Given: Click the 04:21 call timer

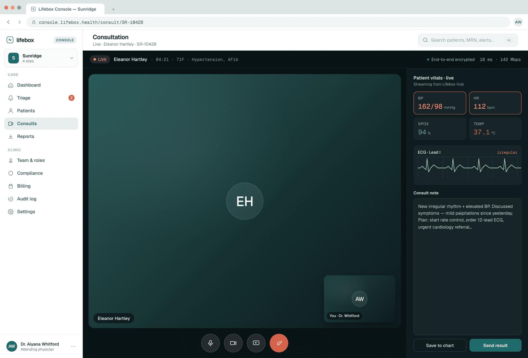Looking at the screenshot, I should click(x=162, y=59).
